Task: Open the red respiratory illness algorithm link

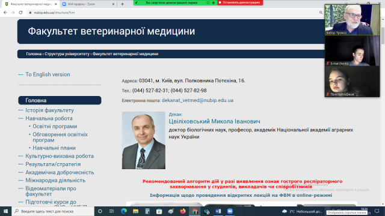Action: point(242,184)
